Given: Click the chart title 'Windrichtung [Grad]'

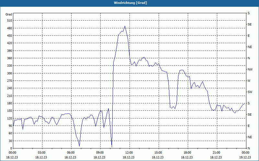Looking at the screenshot, I should [130, 3].
